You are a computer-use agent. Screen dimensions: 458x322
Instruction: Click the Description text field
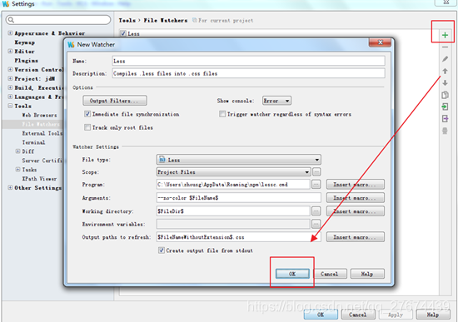[x=249, y=73]
